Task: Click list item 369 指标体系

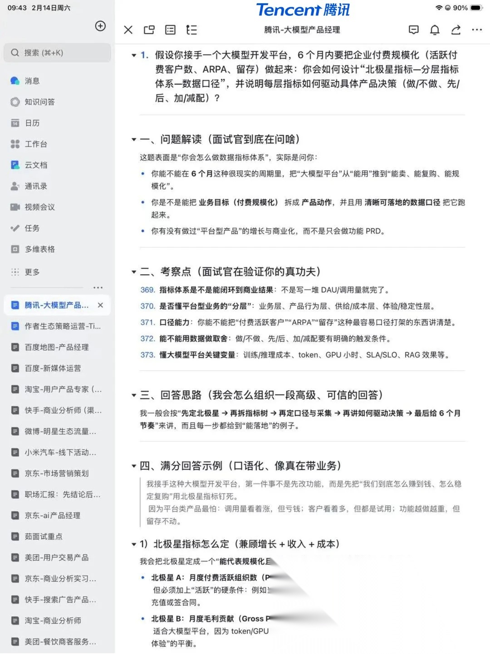Action: click(265, 290)
